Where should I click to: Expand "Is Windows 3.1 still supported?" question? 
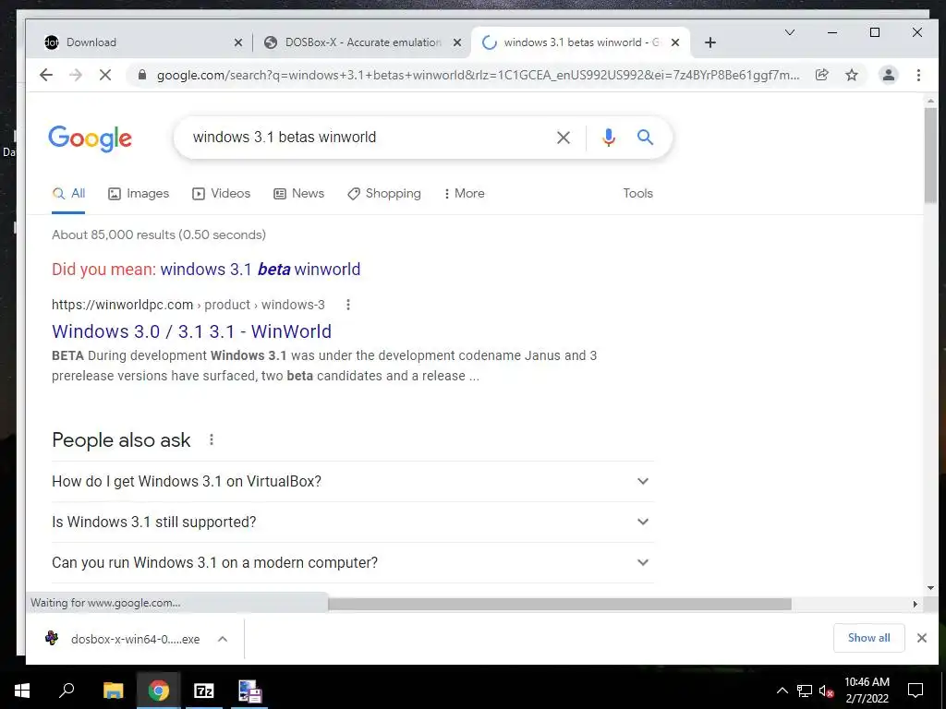[353, 522]
